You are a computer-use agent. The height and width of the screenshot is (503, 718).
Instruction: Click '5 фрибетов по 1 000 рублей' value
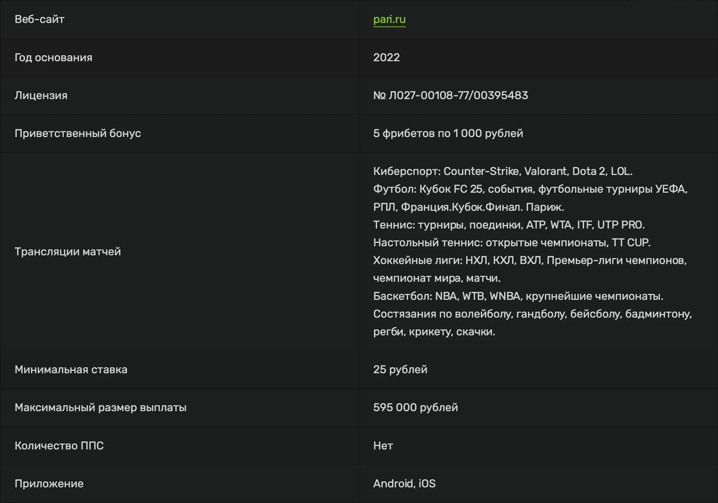pyautogui.click(x=448, y=133)
